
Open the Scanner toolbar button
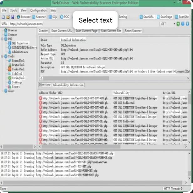[39, 17]
